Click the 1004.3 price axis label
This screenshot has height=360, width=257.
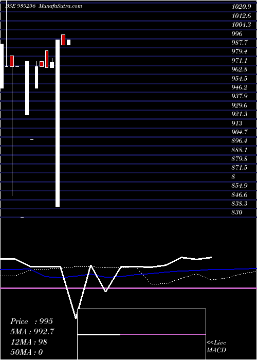tap(241, 25)
